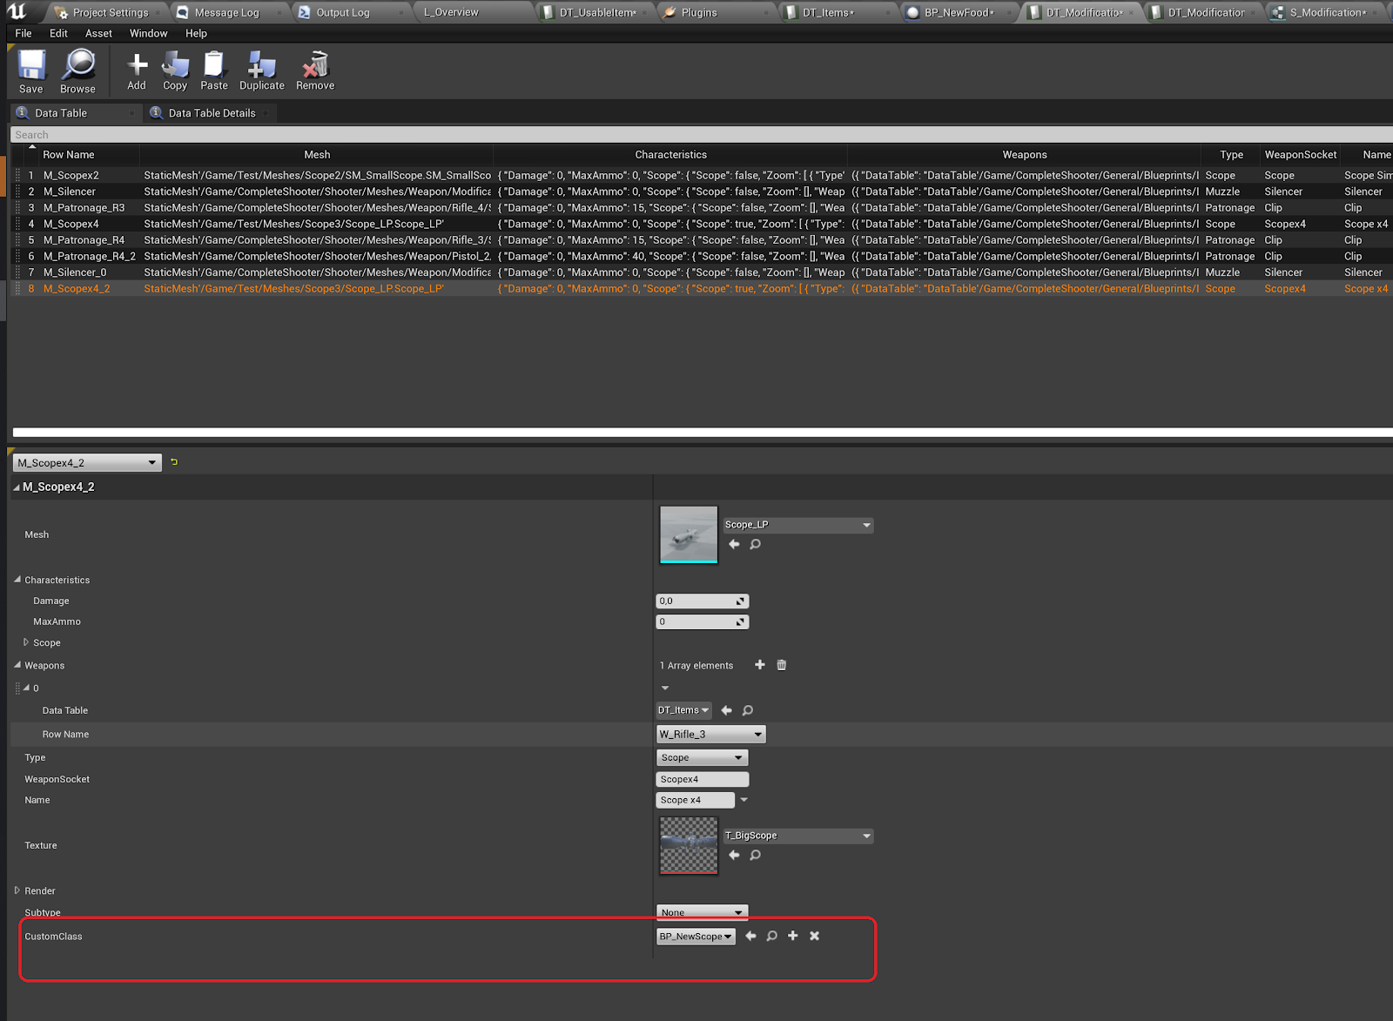The height and width of the screenshot is (1021, 1393).
Task: Browse to Scope_LP mesh with magnifier icon
Action: coord(756,544)
